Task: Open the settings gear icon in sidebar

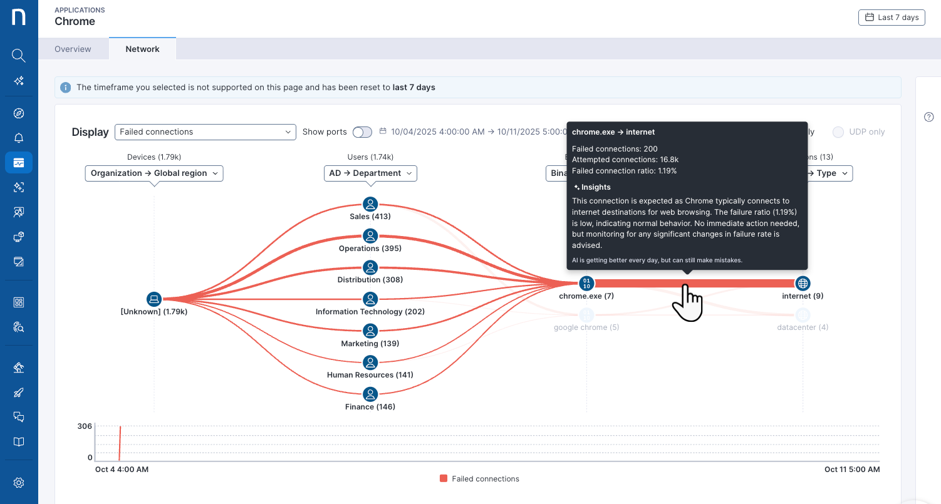Action: [x=19, y=483]
